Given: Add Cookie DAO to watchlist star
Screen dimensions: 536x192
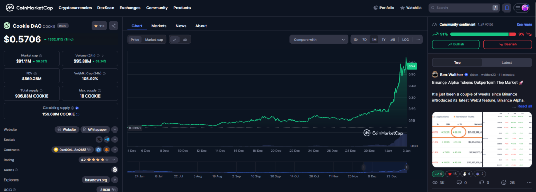Looking at the screenshot, I should [x=99, y=26].
